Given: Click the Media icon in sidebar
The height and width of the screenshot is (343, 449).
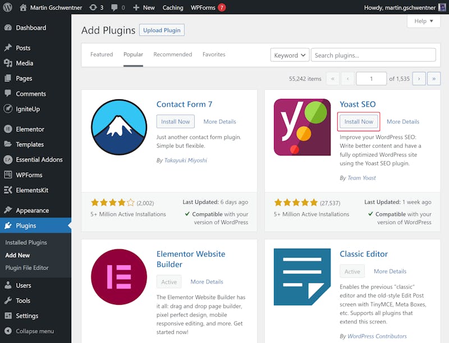Looking at the screenshot, I should 8,63.
